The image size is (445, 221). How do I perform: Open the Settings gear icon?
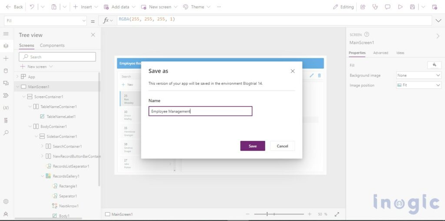click(x=6, y=202)
